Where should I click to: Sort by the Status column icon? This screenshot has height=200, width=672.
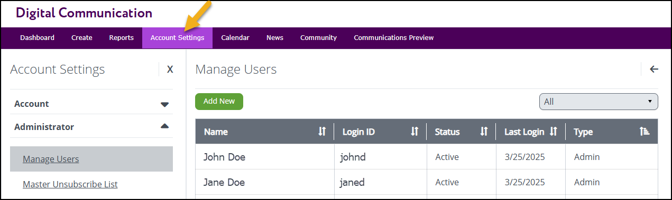click(x=483, y=132)
